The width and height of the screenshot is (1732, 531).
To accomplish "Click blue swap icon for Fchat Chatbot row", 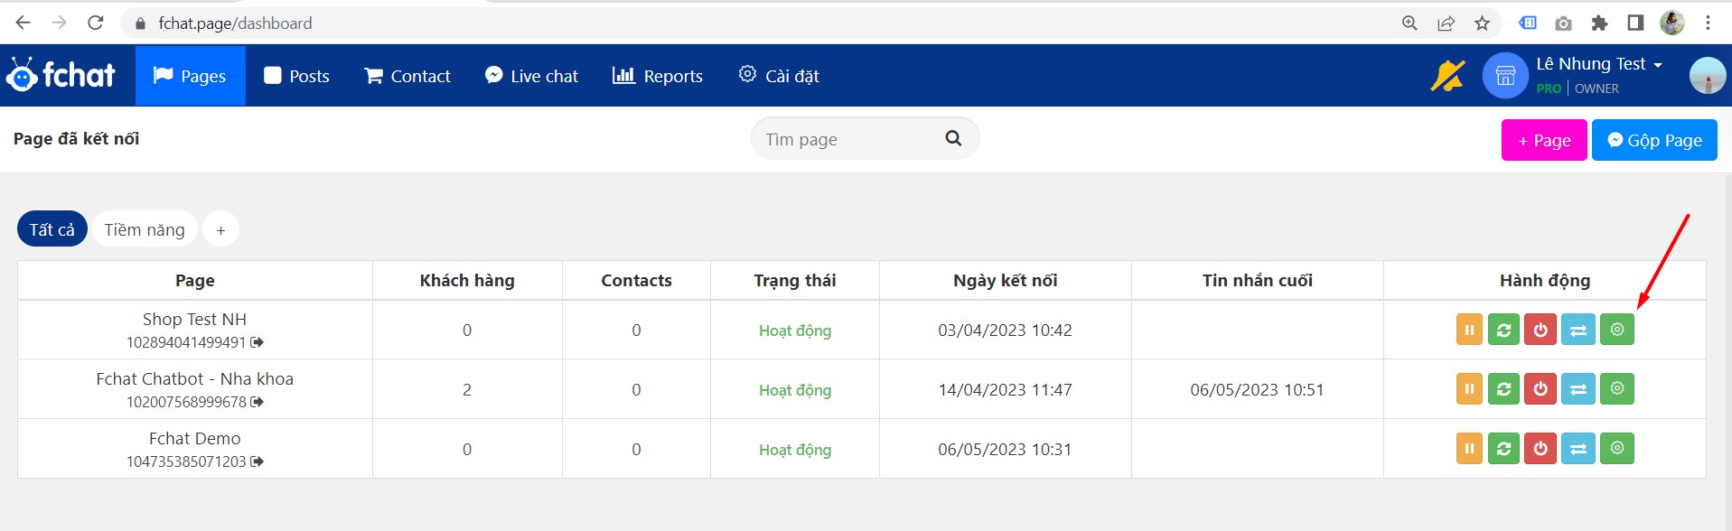I will pyautogui.click(x=1578, y=390).
